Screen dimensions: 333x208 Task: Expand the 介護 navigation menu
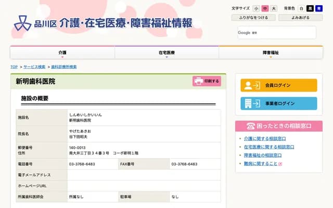pyautogui.click(x=62, y=53)
